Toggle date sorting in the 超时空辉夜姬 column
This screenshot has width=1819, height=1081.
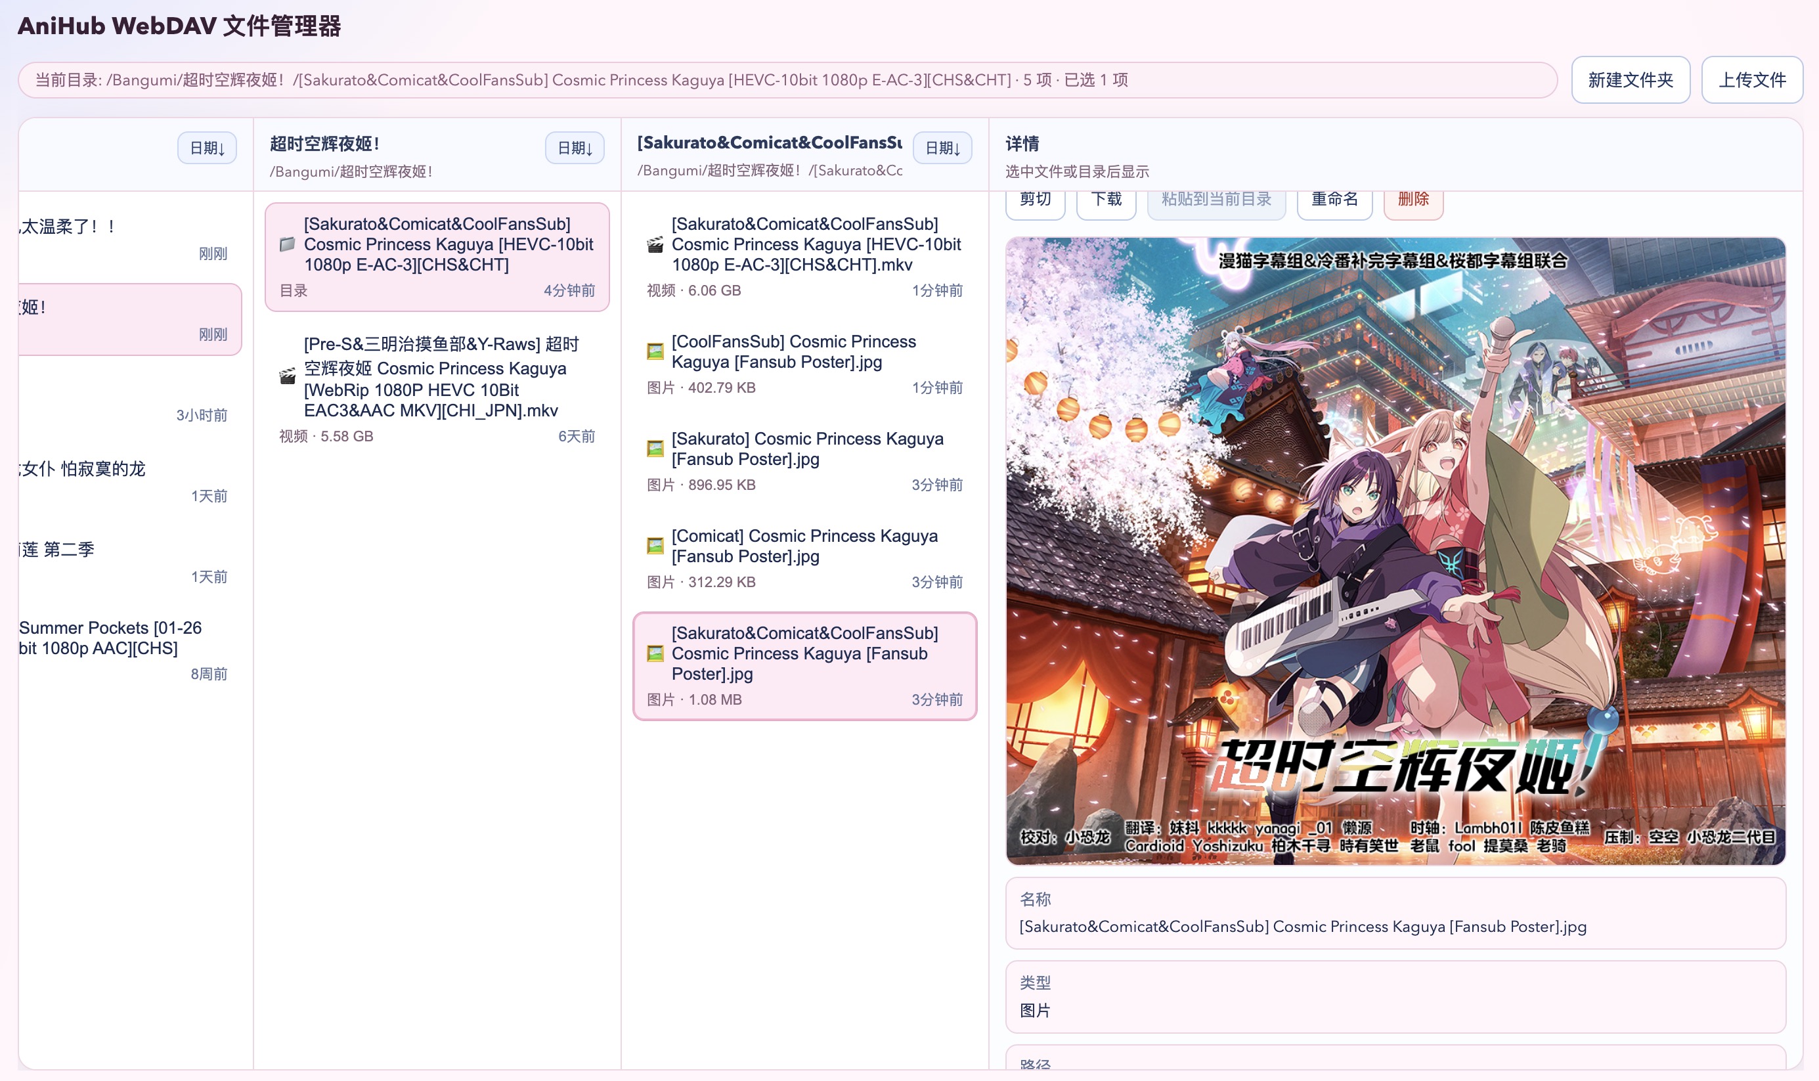(x=575, y=148)
